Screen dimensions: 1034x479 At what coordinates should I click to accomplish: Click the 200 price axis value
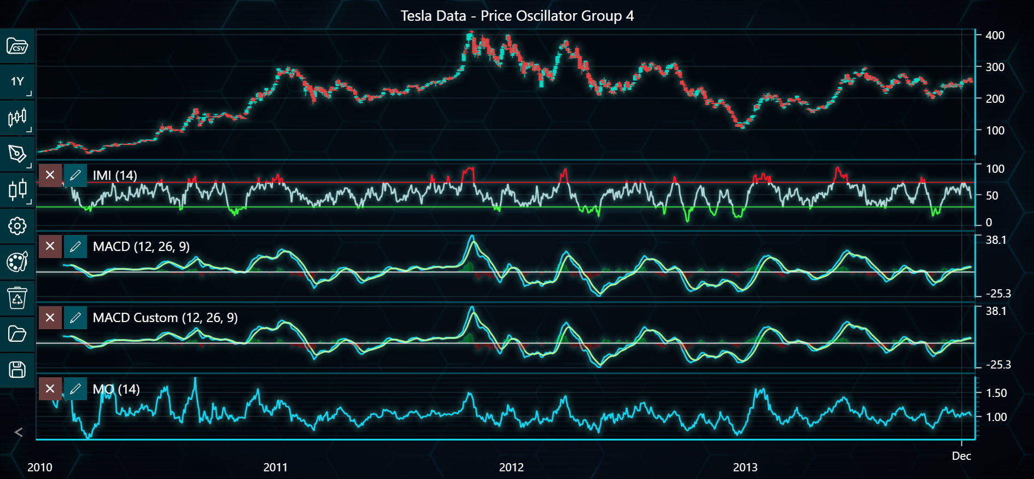(995, 99)
